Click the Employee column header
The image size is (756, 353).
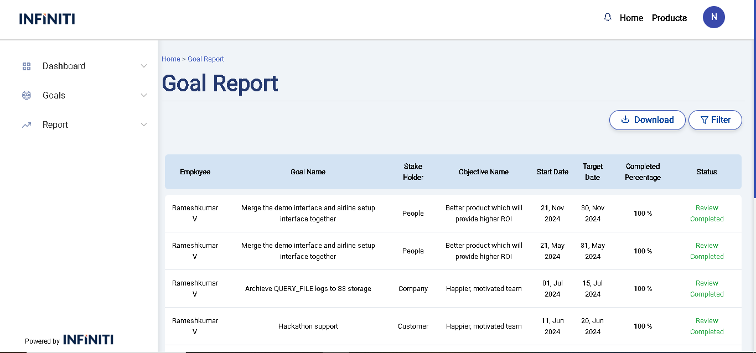point(195,172)
